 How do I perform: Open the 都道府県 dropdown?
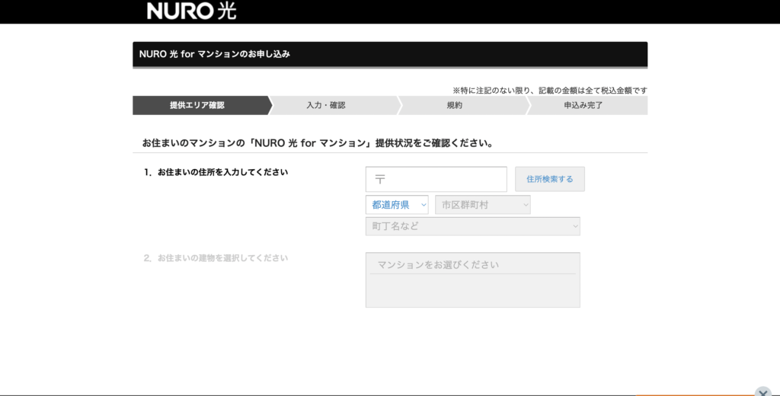click(397, 205)
